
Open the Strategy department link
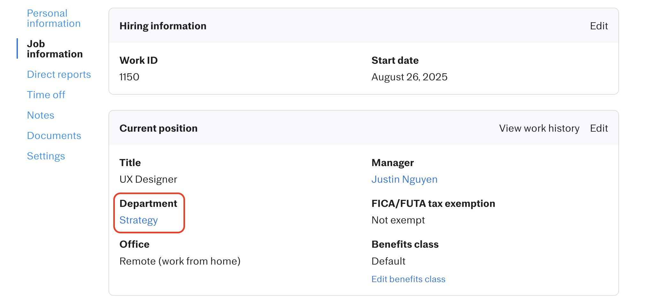[138, 220]
